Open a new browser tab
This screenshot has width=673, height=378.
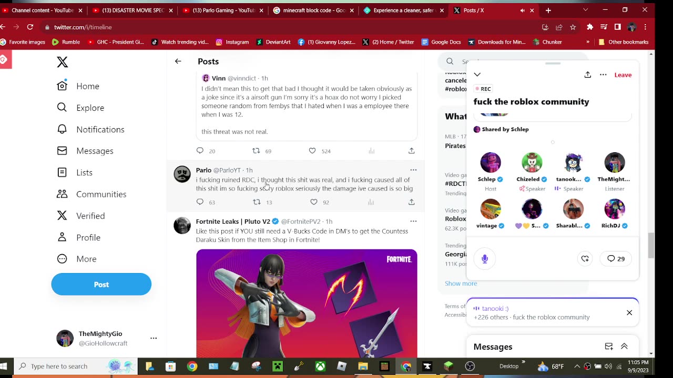(x=548, y=10)
